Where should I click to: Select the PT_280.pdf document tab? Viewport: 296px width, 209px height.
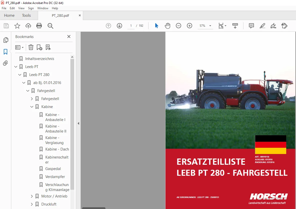60,15
